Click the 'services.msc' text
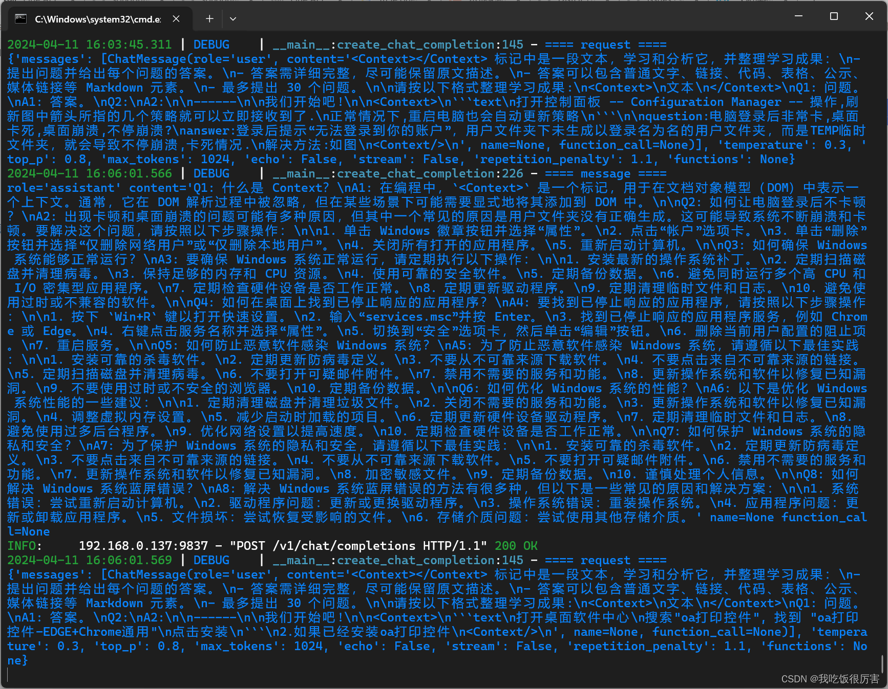The height and width of the screenshot is (689, 888). pos(409,317)
